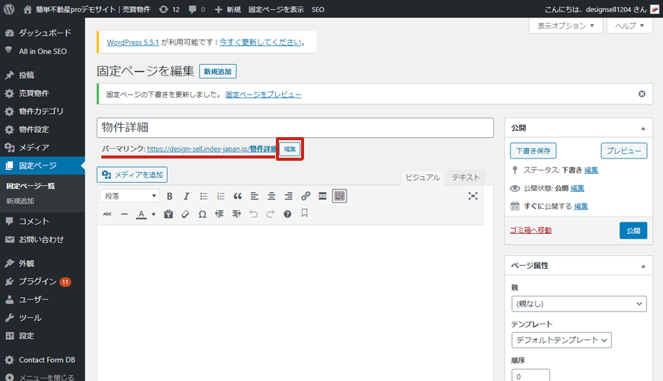Screen dimensions: 663x381
Task: Open the text color picker arrow
Action: click(153, 214)
